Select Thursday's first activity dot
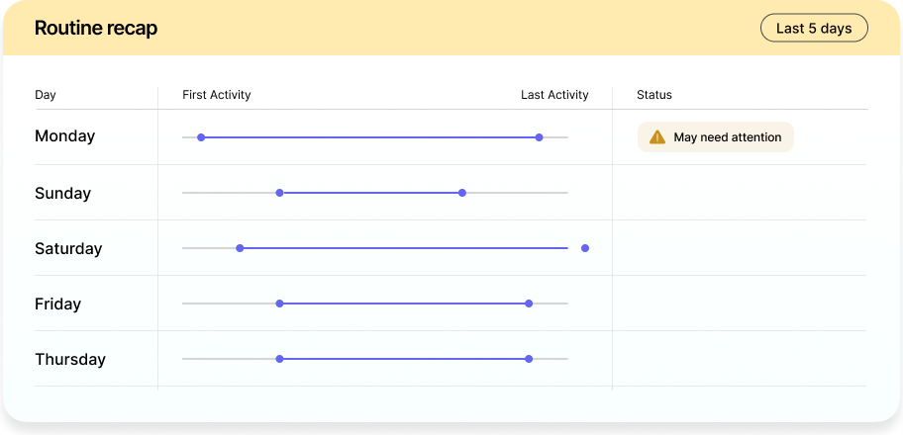The image size is (903, 435). click(279, 359)
